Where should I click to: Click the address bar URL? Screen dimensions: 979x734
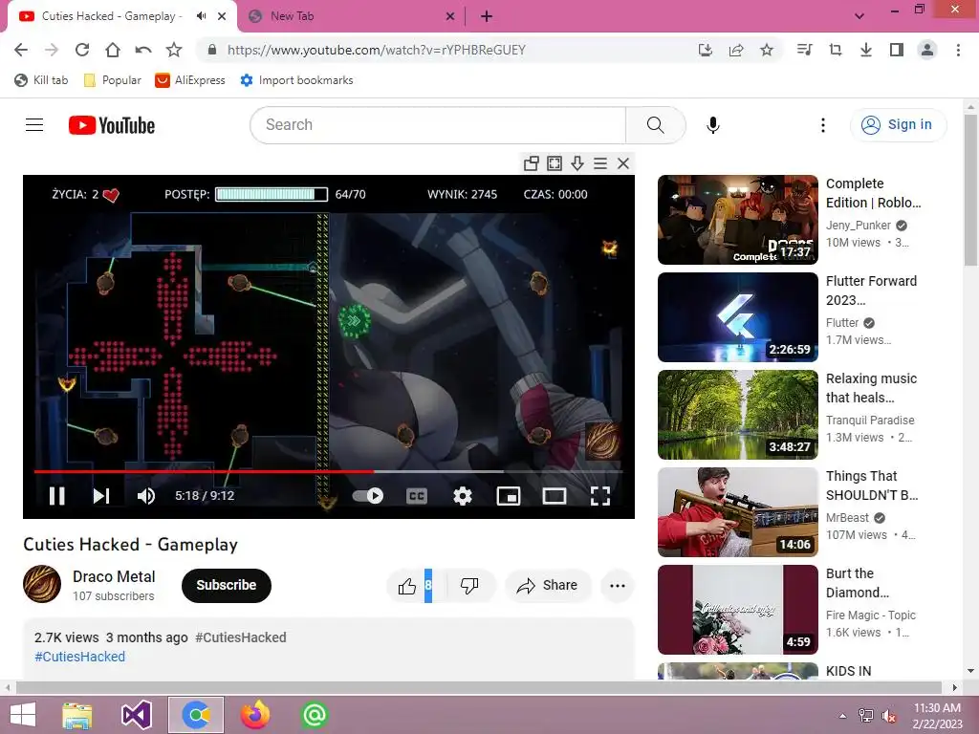377,50
